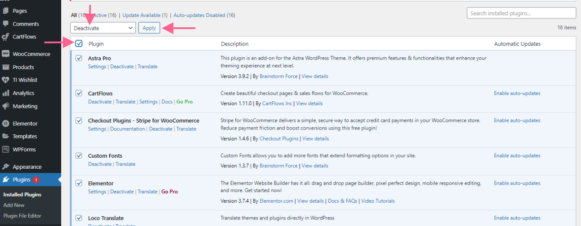
Task: Enable auto-updates for Loco Translate
Action: click(517, 218)
